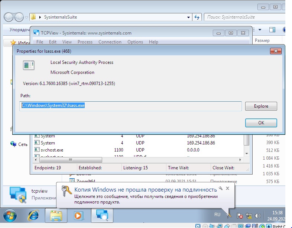292x228 pixels.
Task: Open TCPView Process menu
Action: tap(85, 42)
